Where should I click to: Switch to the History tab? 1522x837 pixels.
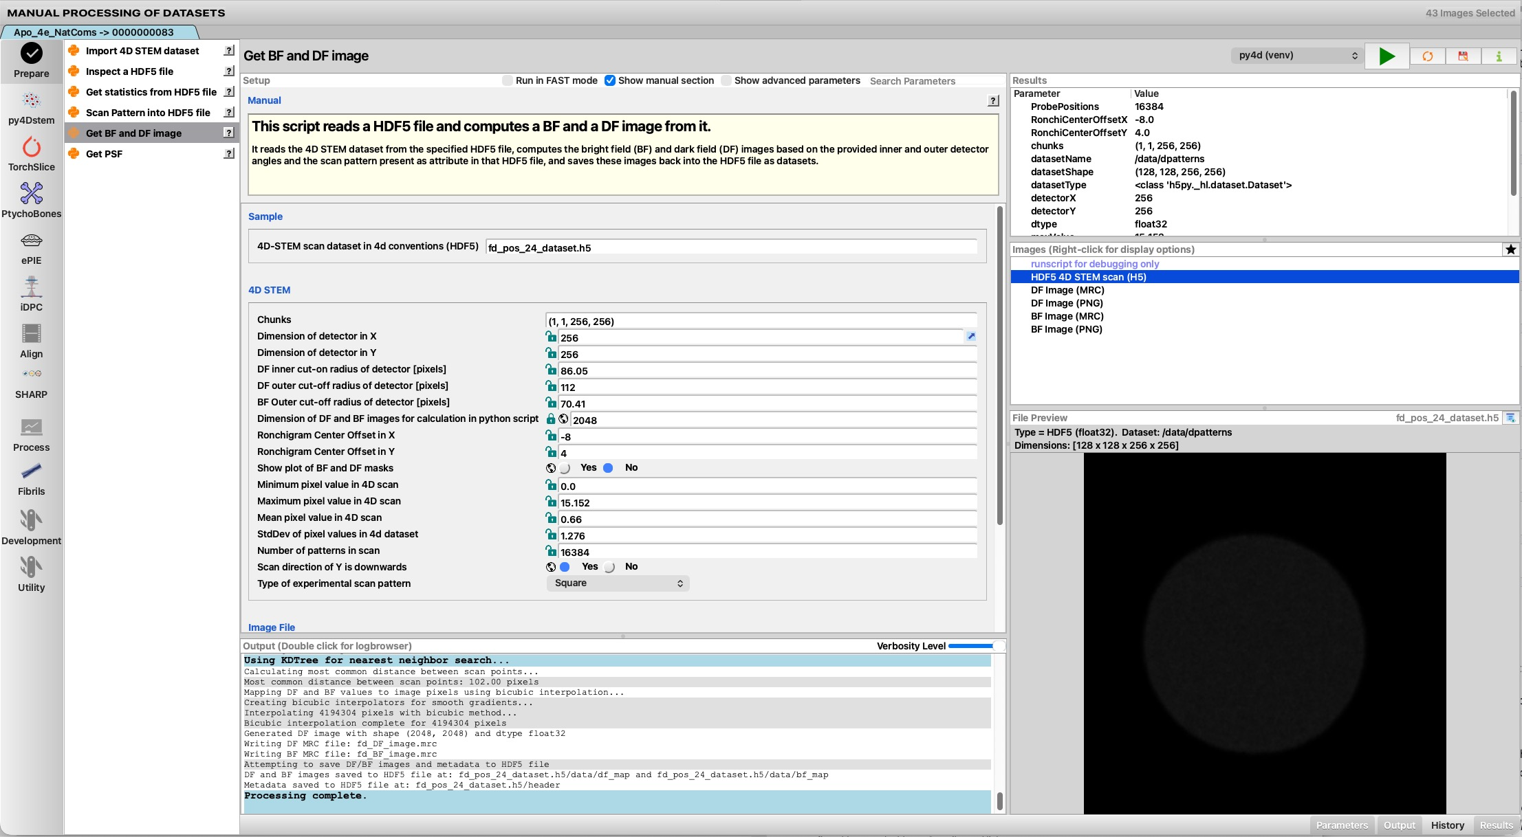pyautogui.click(x=1448, y=825)
